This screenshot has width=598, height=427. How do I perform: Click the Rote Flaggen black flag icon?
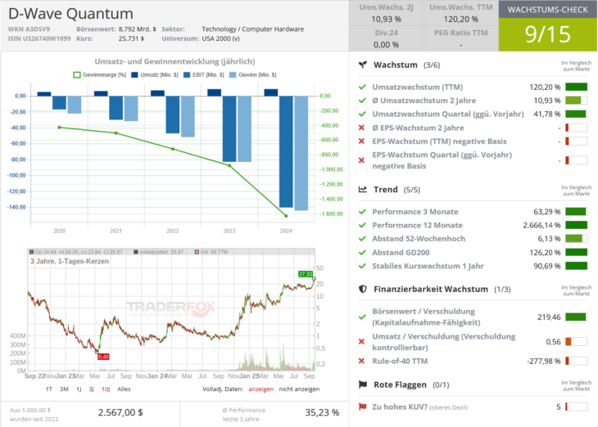(363, 384)
